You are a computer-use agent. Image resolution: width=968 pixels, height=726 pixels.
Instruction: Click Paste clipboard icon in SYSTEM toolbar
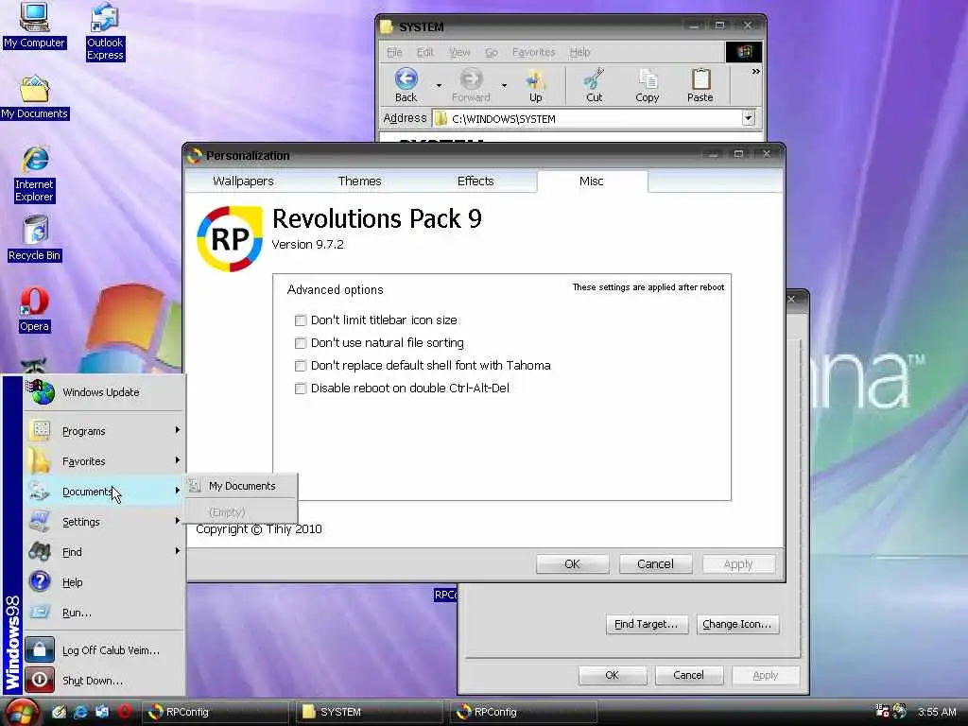[x=700, y=85]
